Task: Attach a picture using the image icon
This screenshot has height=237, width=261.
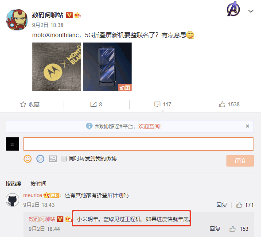Action: (x=53, y=159)
